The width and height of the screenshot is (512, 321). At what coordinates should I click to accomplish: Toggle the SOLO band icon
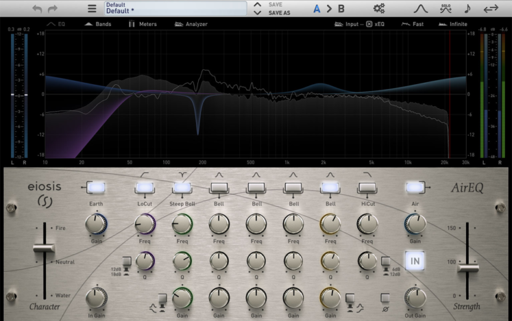(x=446, y=8)
